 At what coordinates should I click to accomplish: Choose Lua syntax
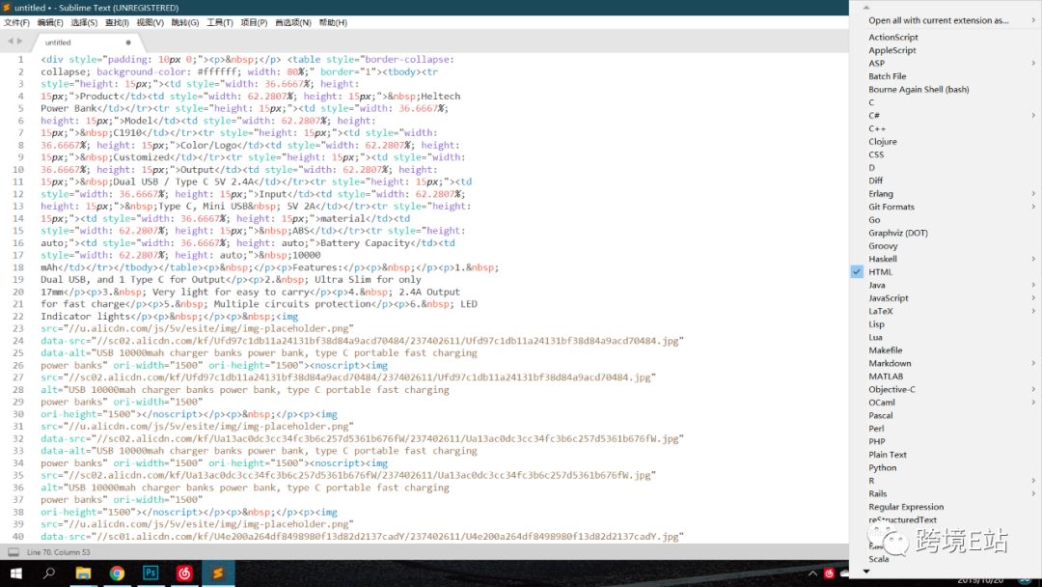coord(875,337)
